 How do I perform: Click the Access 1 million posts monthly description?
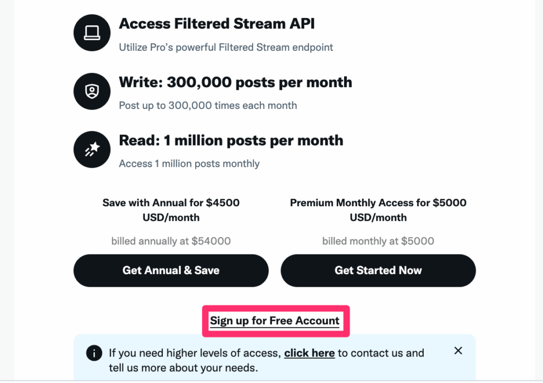189,163
